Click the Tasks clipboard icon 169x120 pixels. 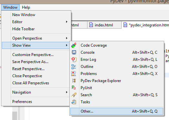pos(74,102)
